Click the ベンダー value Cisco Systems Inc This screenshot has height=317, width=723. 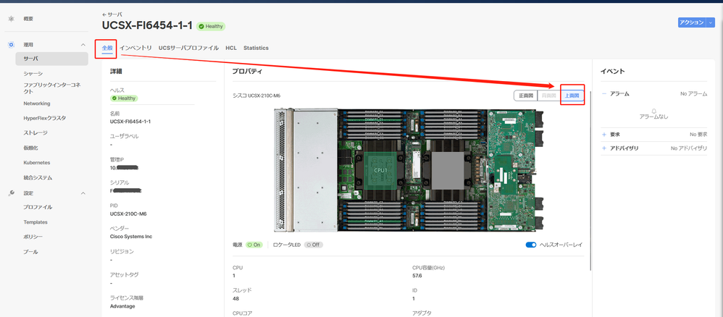click(131, 237)
